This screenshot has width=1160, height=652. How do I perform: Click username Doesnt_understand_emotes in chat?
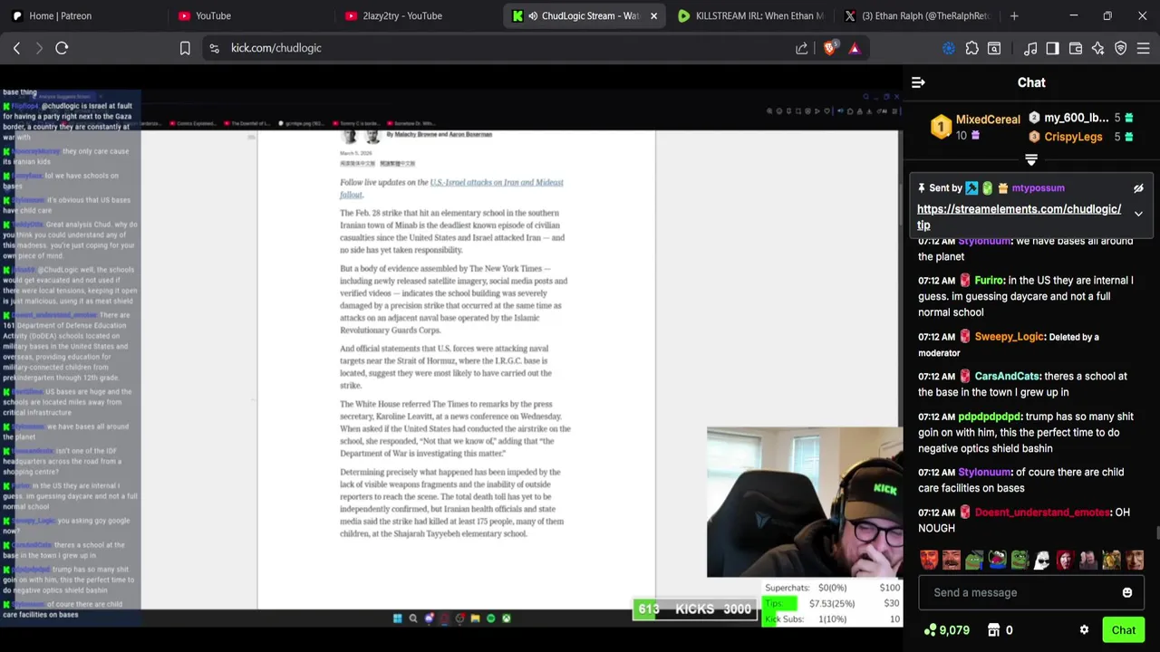[x=1042, y=513]
